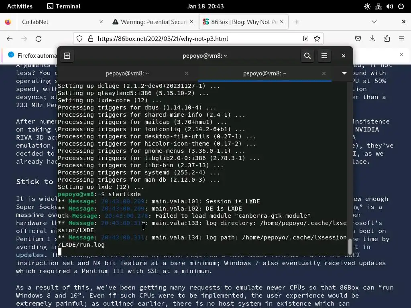Click the terminal vertical scrollbar handle
The width and height of the screenshot is (411, 308).
tap(350, 246)
